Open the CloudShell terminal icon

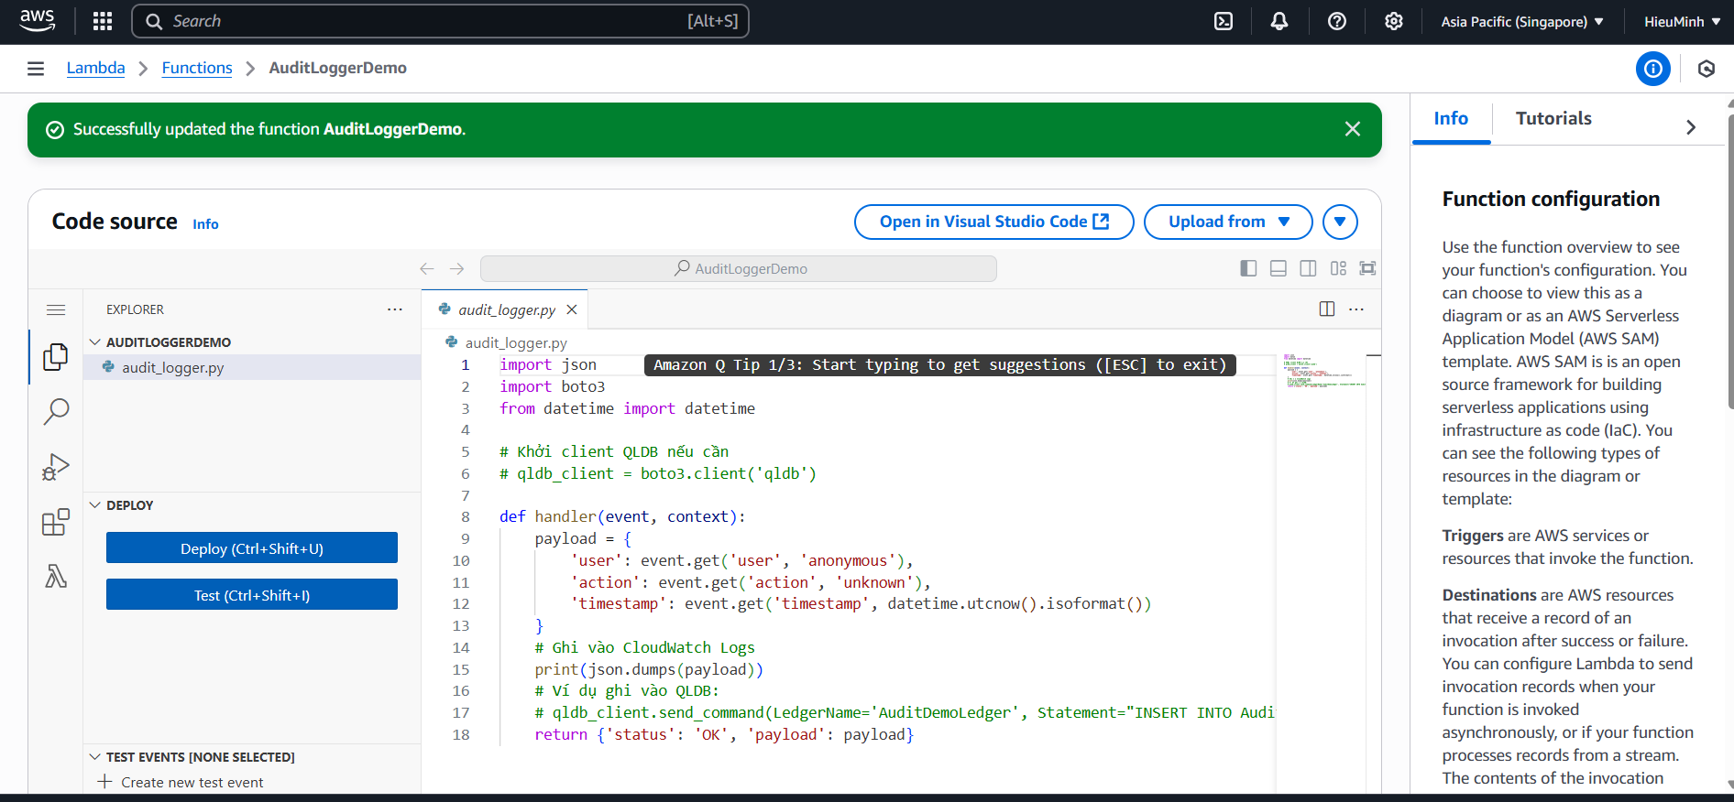tap(1224, 21)
